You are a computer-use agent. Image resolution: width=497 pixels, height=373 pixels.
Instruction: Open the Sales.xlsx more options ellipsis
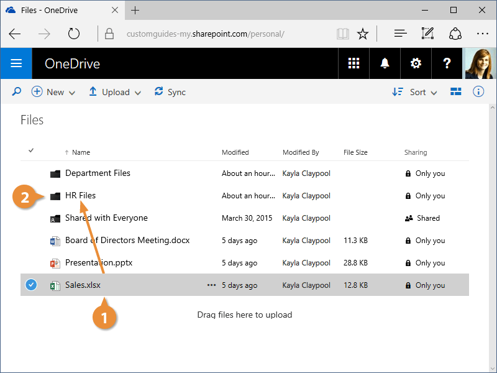(x=211, y=285)
